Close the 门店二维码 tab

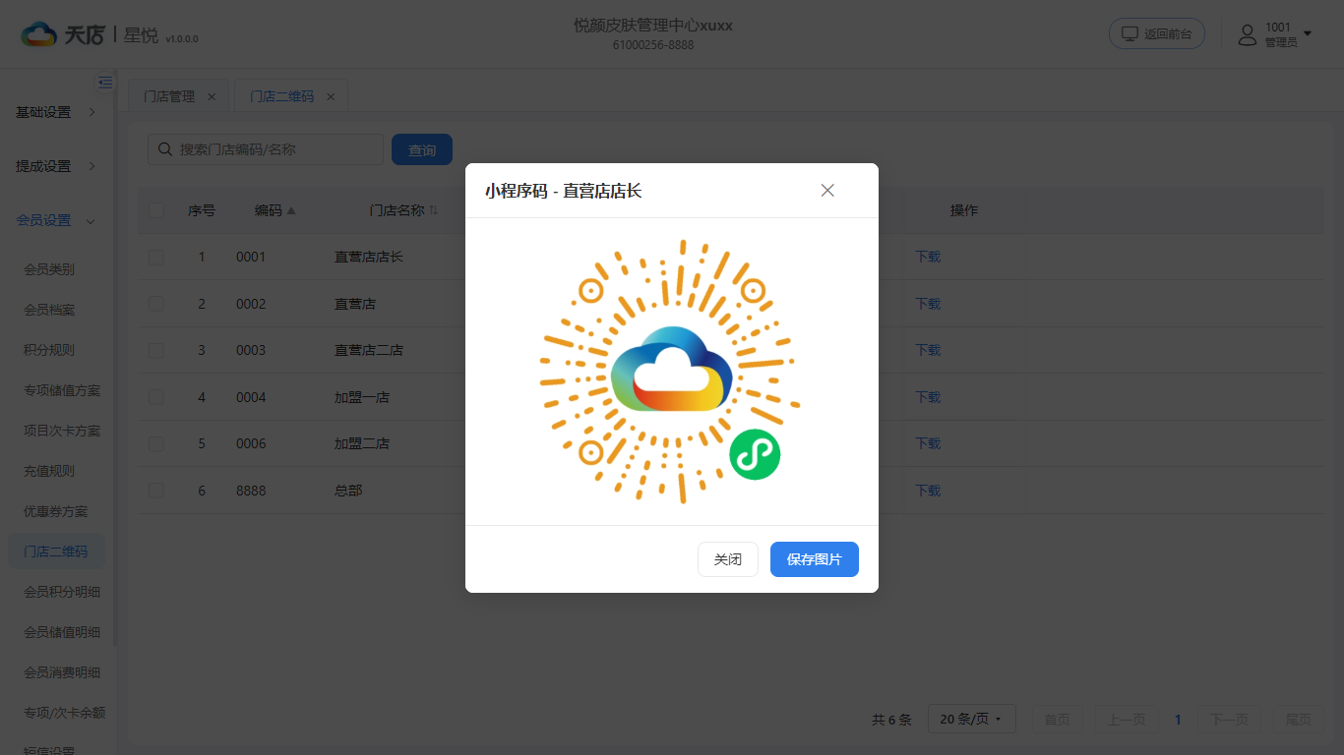(x=331, y=96)
